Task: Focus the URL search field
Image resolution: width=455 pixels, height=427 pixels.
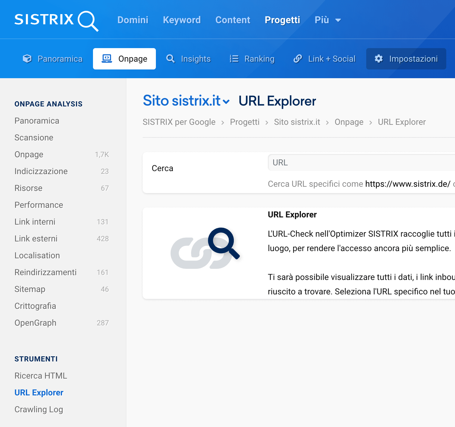Action: pyautogui.click(x=361, y=162)
